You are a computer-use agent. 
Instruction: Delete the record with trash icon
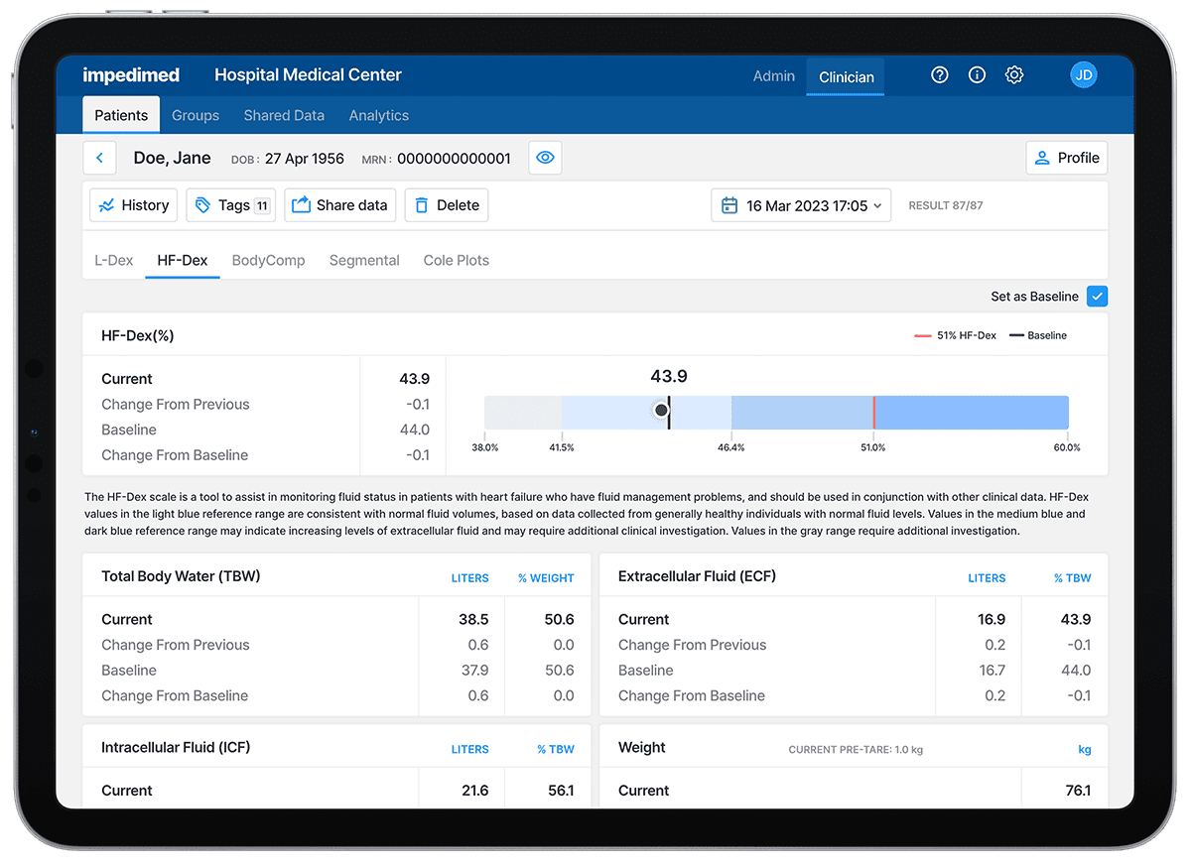(446, 205)
